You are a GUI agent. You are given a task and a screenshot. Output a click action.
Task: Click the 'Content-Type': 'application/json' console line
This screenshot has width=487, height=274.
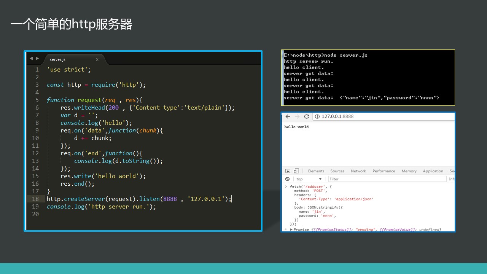click(336, 199)
